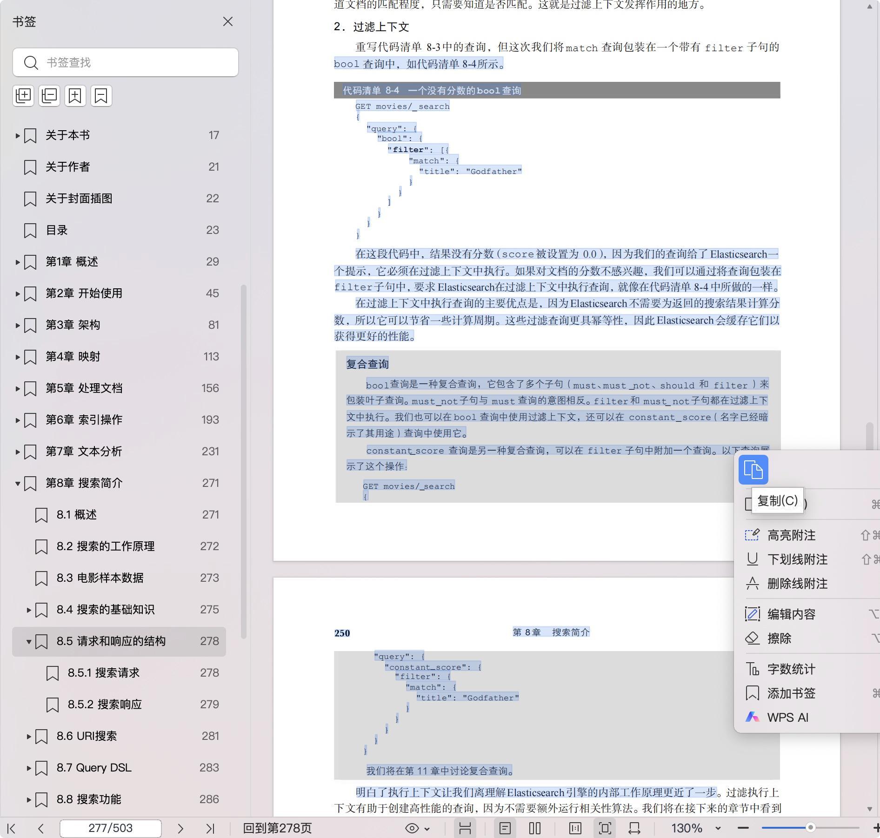Click the collapse all bookmarks icon
The image size is (880, 838).
coord(49,96)
